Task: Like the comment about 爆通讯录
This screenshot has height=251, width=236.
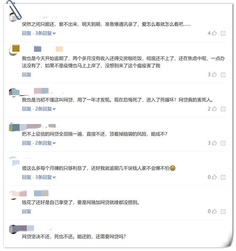Action: pyautogui.click(x=214, y=33)
